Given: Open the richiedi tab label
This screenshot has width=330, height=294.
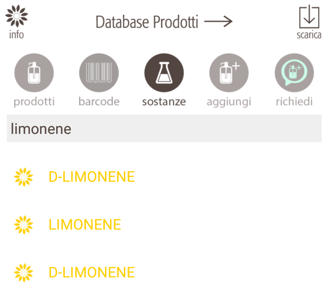Looking at the screenshot, I should [x=294, y=102].
